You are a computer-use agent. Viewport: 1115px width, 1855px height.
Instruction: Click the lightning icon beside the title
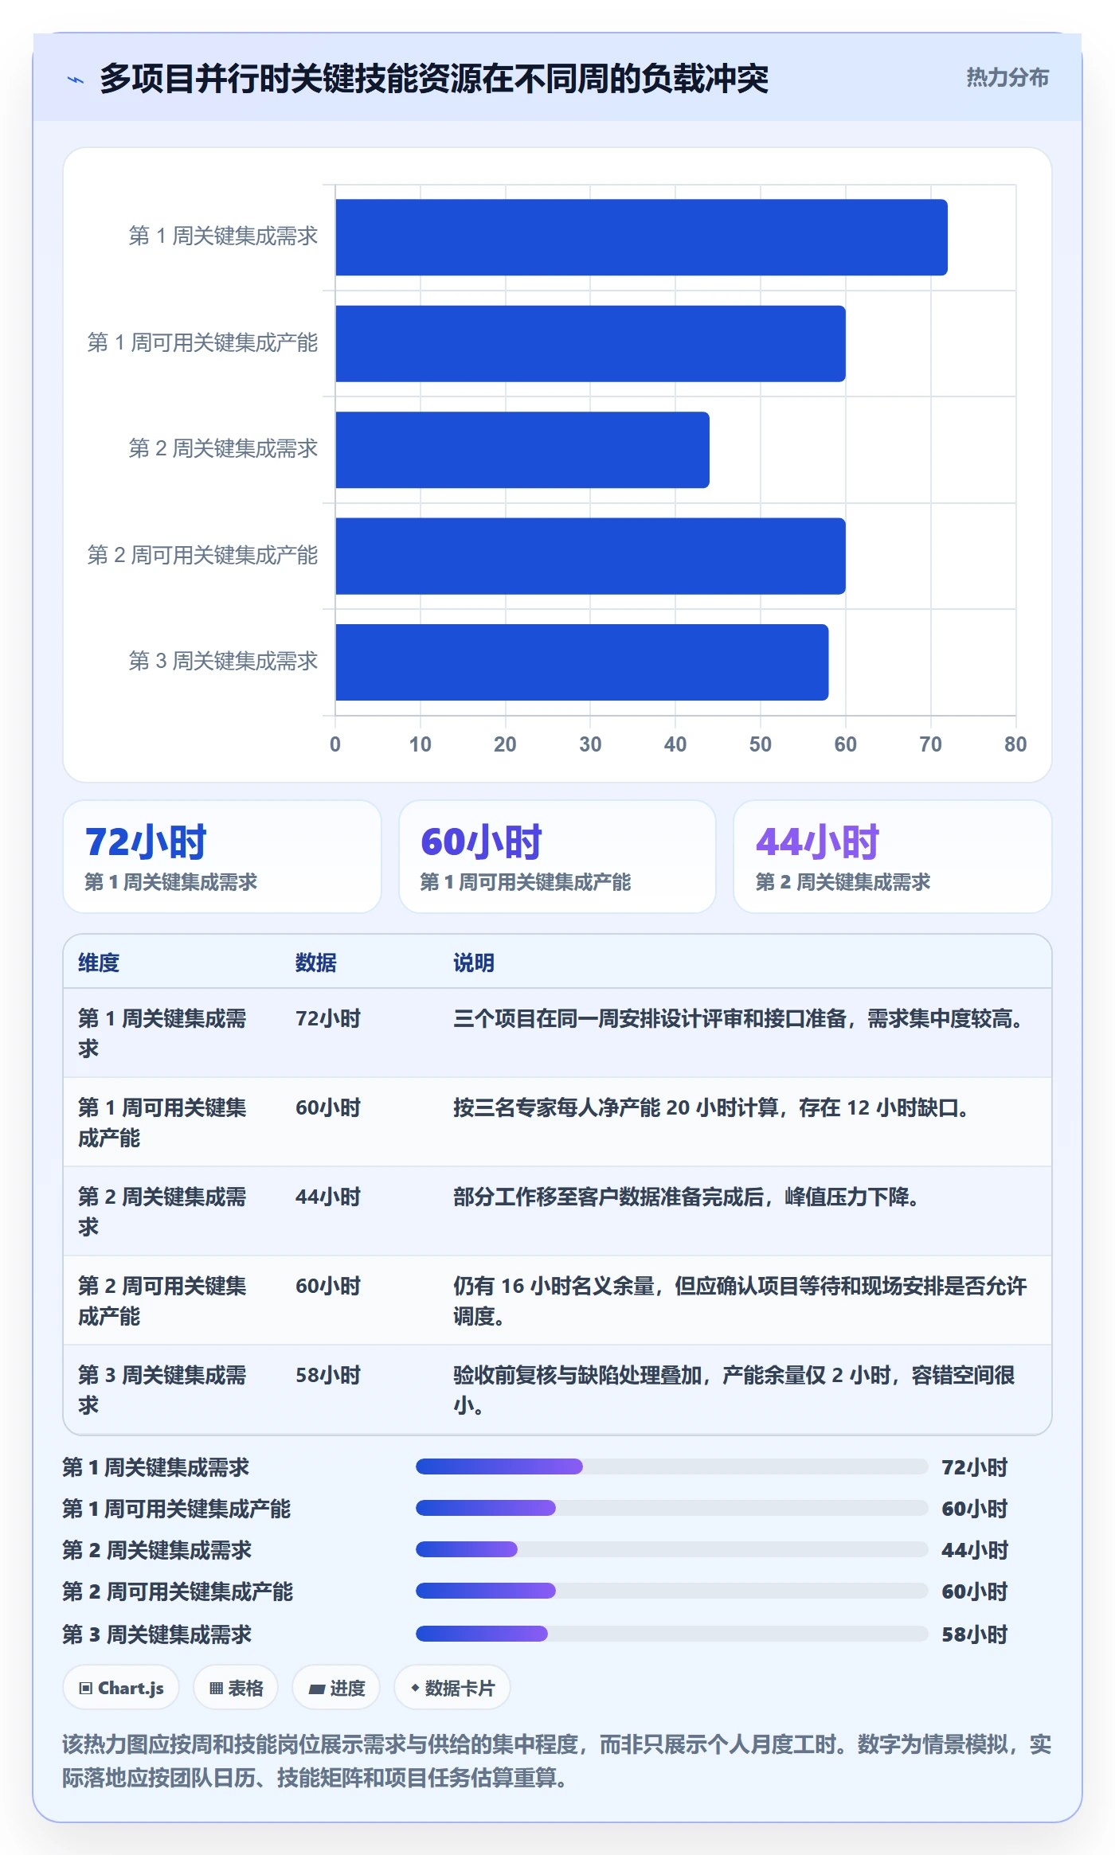click(x=75, y=80)
